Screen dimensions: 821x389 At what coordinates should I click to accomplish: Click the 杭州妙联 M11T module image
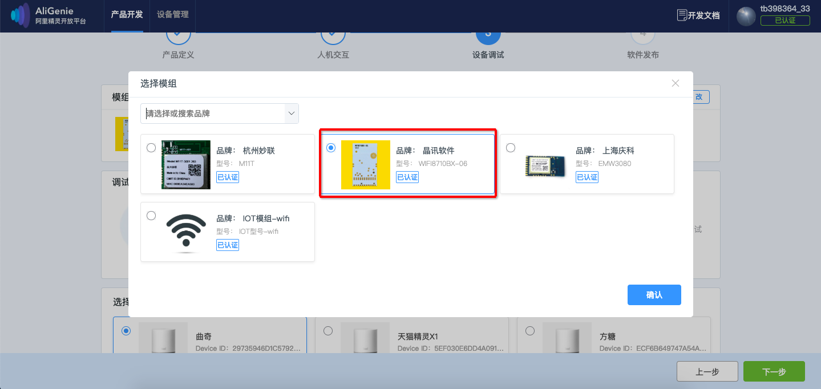[x=186, y=165]
